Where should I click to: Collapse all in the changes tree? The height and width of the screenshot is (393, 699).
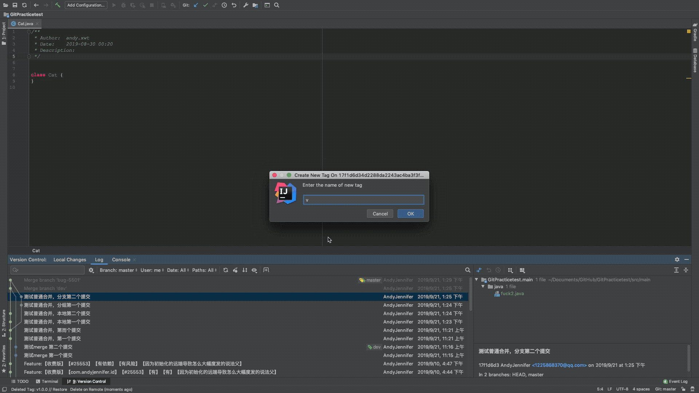point(686,270)
